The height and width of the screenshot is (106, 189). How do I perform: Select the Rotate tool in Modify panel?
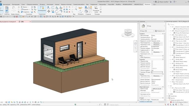[57, 11]
